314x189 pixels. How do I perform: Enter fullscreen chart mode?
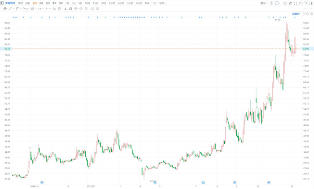[296, 3]
